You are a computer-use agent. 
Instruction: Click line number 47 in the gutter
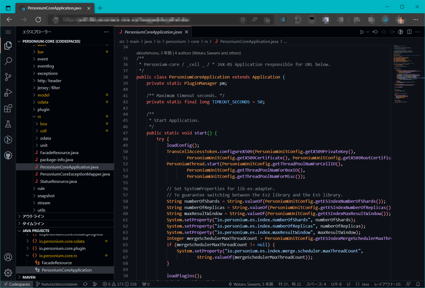(125, 133)
